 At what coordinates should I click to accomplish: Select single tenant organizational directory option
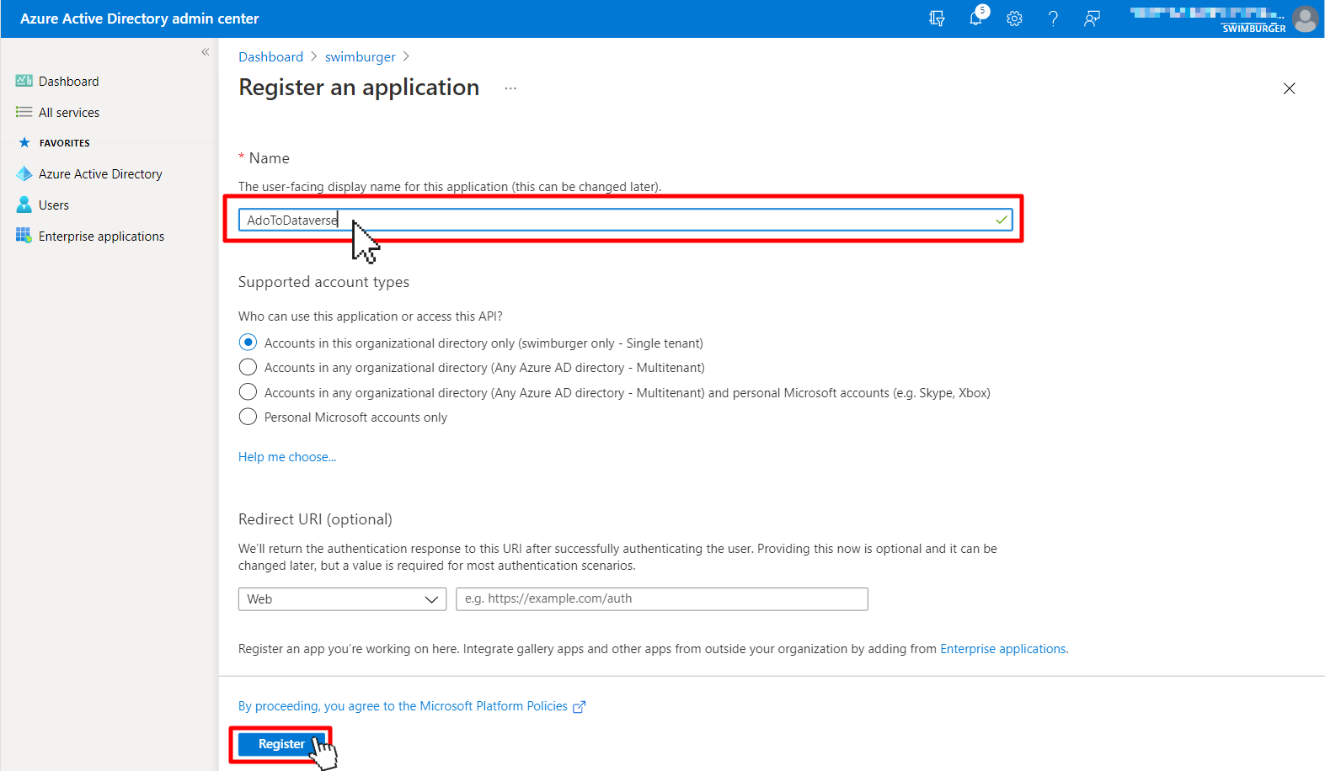[248, 343]
